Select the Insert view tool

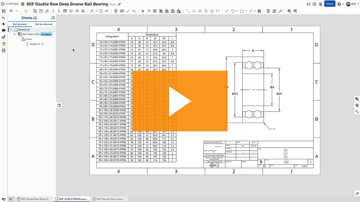[35, 11]
